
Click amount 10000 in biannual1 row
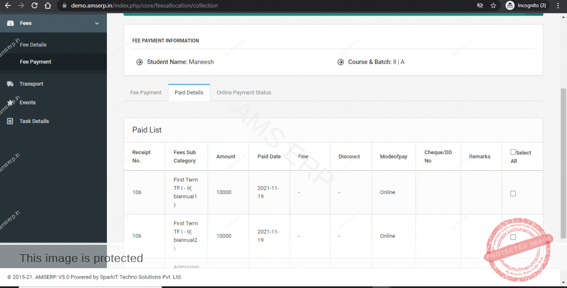click(x=224, y=192)
